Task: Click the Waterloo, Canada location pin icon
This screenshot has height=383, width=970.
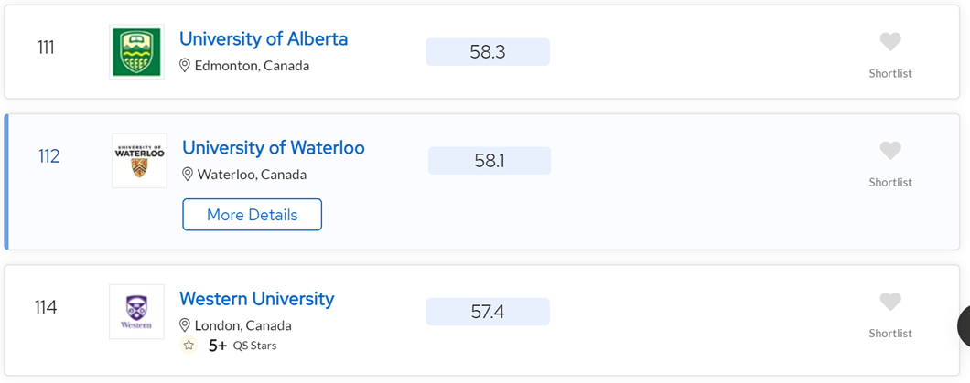Action: [x=188, y=175]
